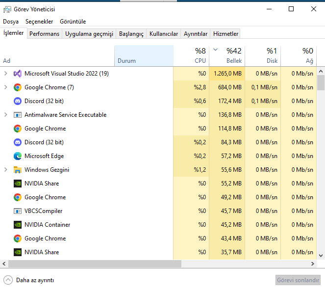Click the vertical scrollbar down arrow
Viewport: 325px width, 291px height.
(321, 256)
